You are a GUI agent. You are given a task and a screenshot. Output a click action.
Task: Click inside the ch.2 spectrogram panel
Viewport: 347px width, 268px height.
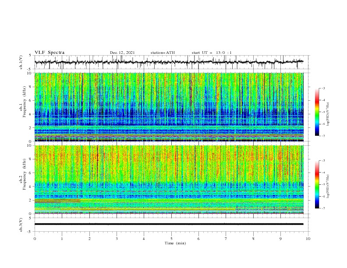[169, 180]
